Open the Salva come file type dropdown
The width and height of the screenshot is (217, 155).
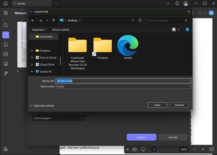pyautogui.click(x=123, y=86)
